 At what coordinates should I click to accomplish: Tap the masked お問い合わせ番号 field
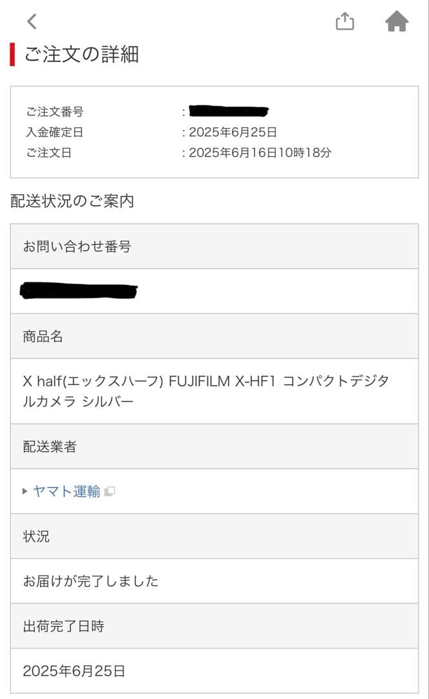(79, 291)
